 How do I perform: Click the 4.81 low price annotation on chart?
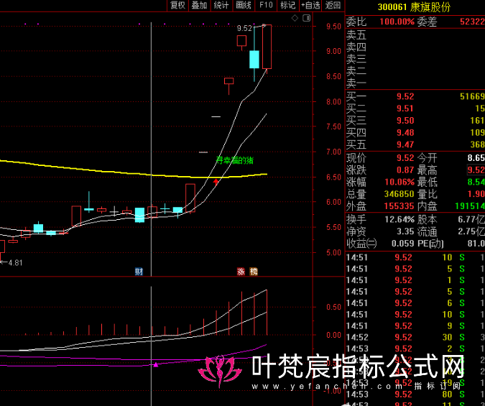(15, 263)
